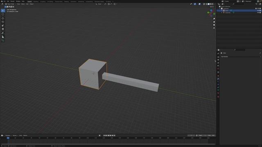Click the pan view hand icon

click(x=214, y=22)
